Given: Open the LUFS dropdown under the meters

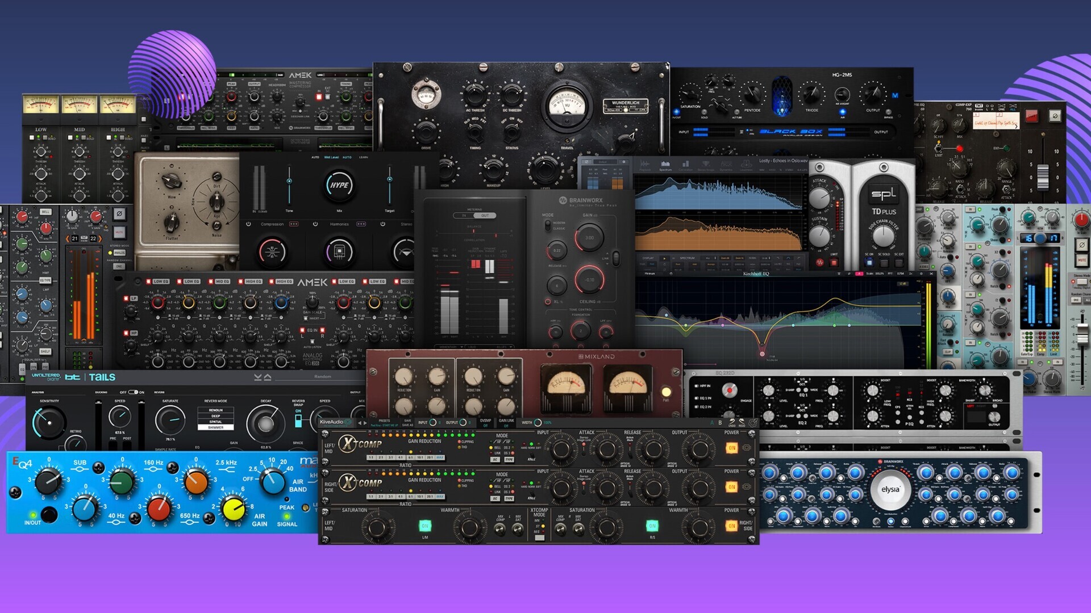Looking at the screenshot, I should coord(489,346).
